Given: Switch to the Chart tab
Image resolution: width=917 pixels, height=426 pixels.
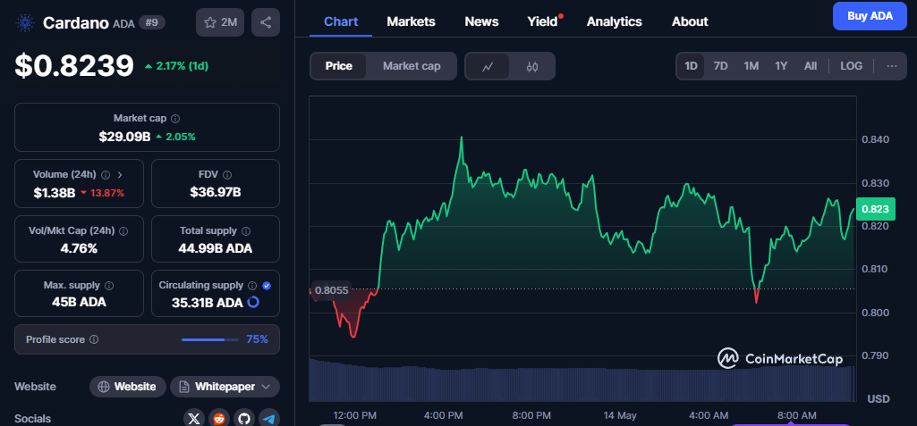Looking at the screenshot, I should (341, 21).
